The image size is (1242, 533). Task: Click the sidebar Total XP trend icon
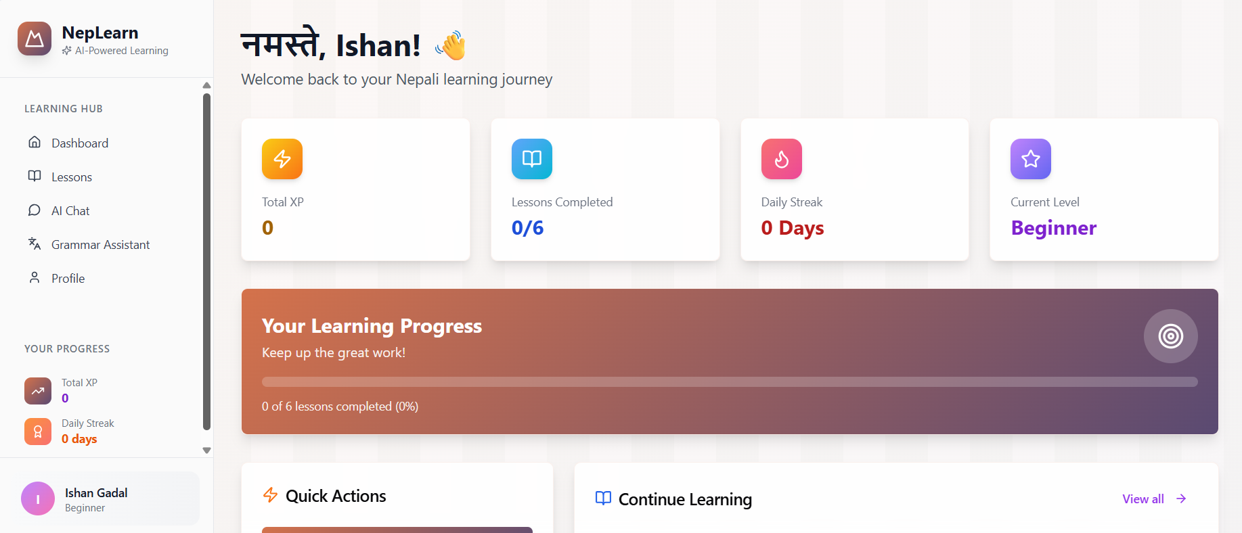point(38,391)
